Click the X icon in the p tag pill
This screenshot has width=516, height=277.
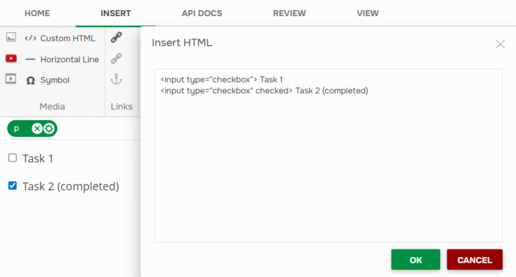coord(37,129)
